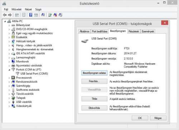Click the Illesztőprogram adatai button
The image size is (179, 130).
coord(94,73)
